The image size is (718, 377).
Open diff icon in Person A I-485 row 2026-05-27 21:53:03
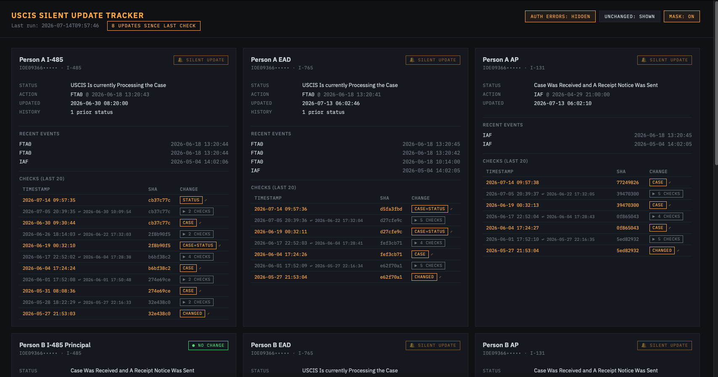point(208,314)
